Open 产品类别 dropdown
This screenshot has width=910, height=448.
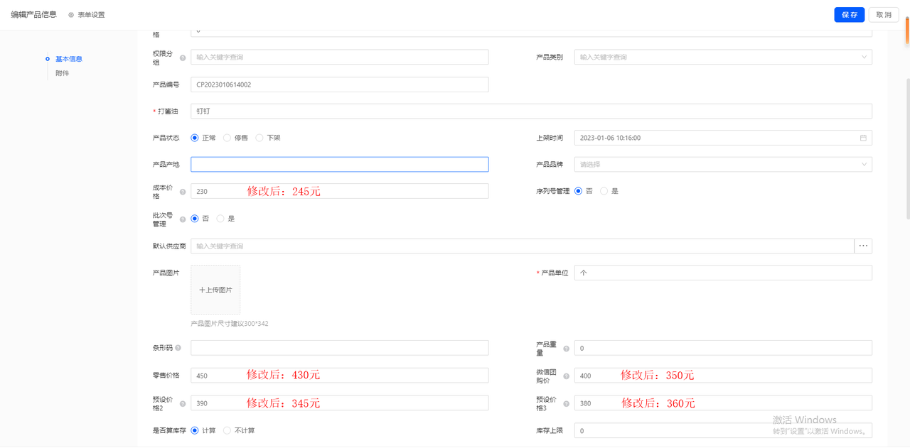click(723, 57)
